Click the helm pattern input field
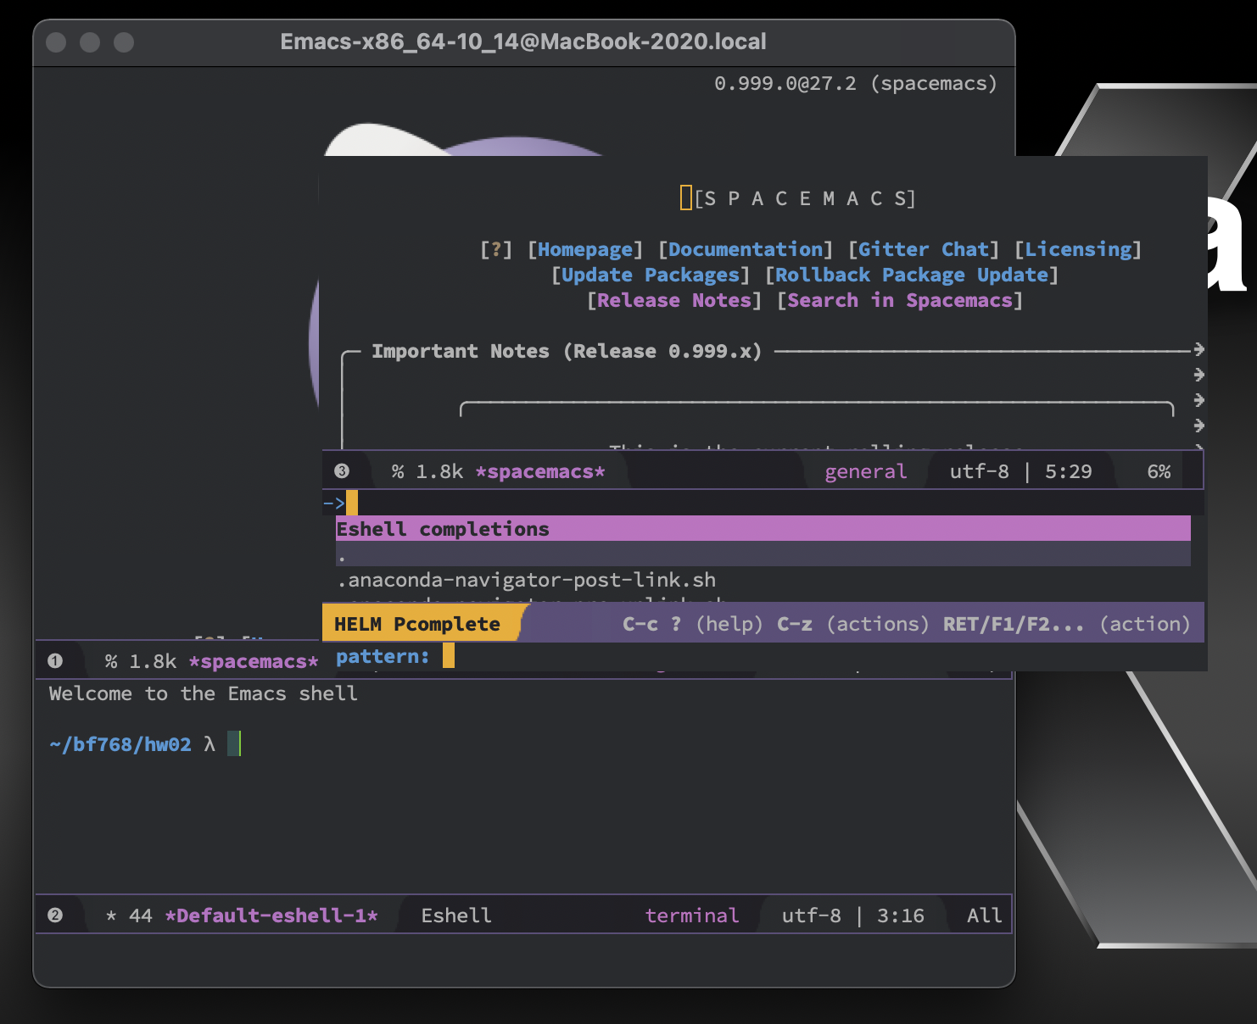1257x1024 pixels. pos(449,655)
